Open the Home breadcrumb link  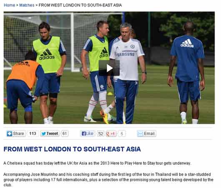(9, 5)
